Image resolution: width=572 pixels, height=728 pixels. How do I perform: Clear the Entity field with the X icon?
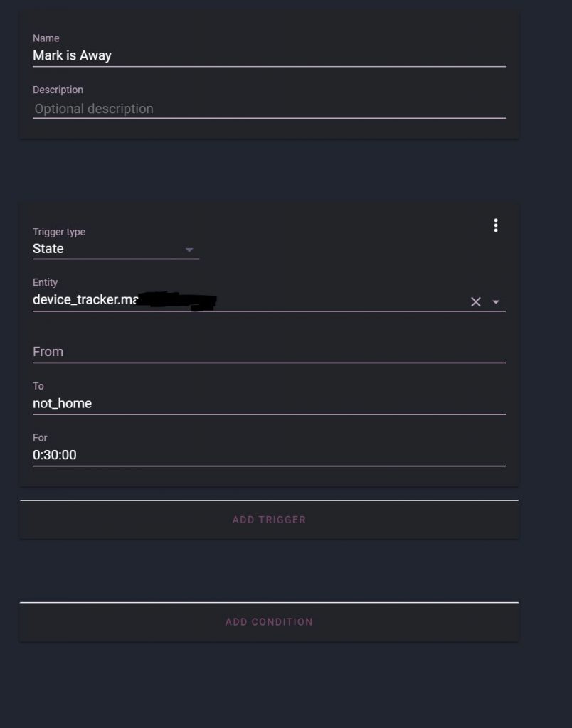(x=476, y=302)
